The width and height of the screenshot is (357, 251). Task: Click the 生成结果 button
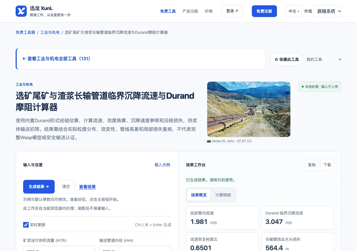click(x=39, y=187)
